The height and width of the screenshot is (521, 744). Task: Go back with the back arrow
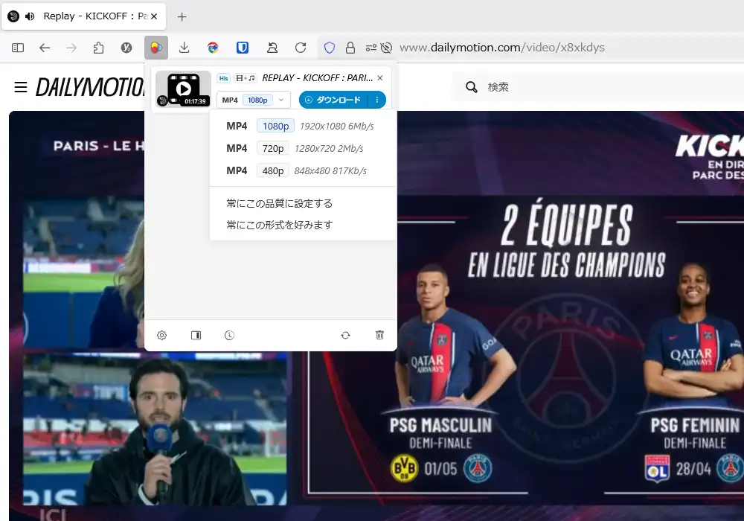45,48
